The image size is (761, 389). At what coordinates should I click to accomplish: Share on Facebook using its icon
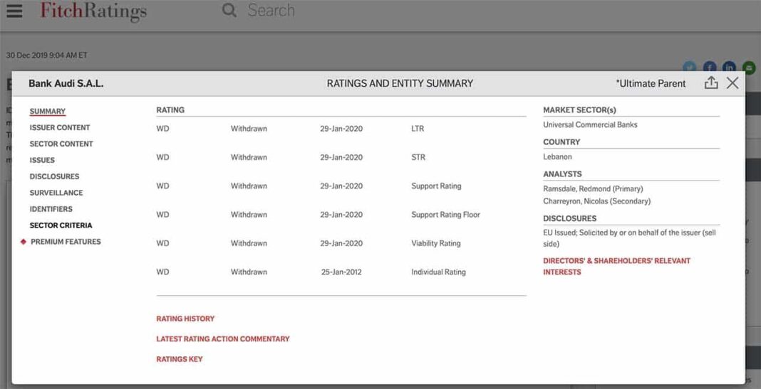[x=710, y=68]
